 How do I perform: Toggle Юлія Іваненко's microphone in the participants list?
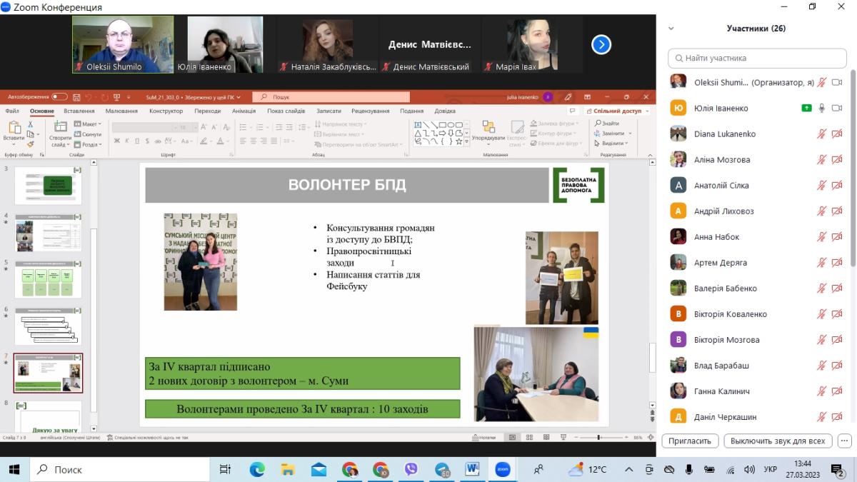822,109
